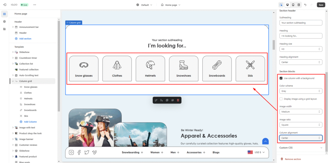
Task: Select Featured collection in the sidebar
Action: click(29, 69)
